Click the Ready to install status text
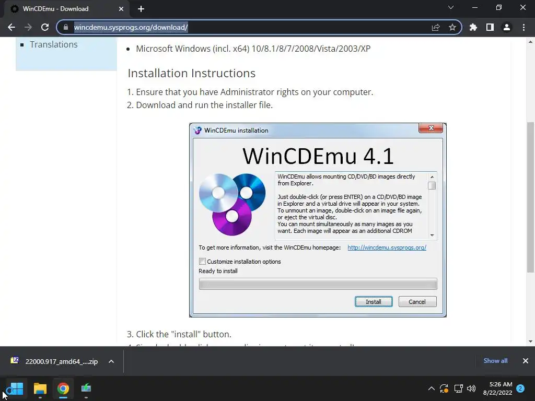 218,271
